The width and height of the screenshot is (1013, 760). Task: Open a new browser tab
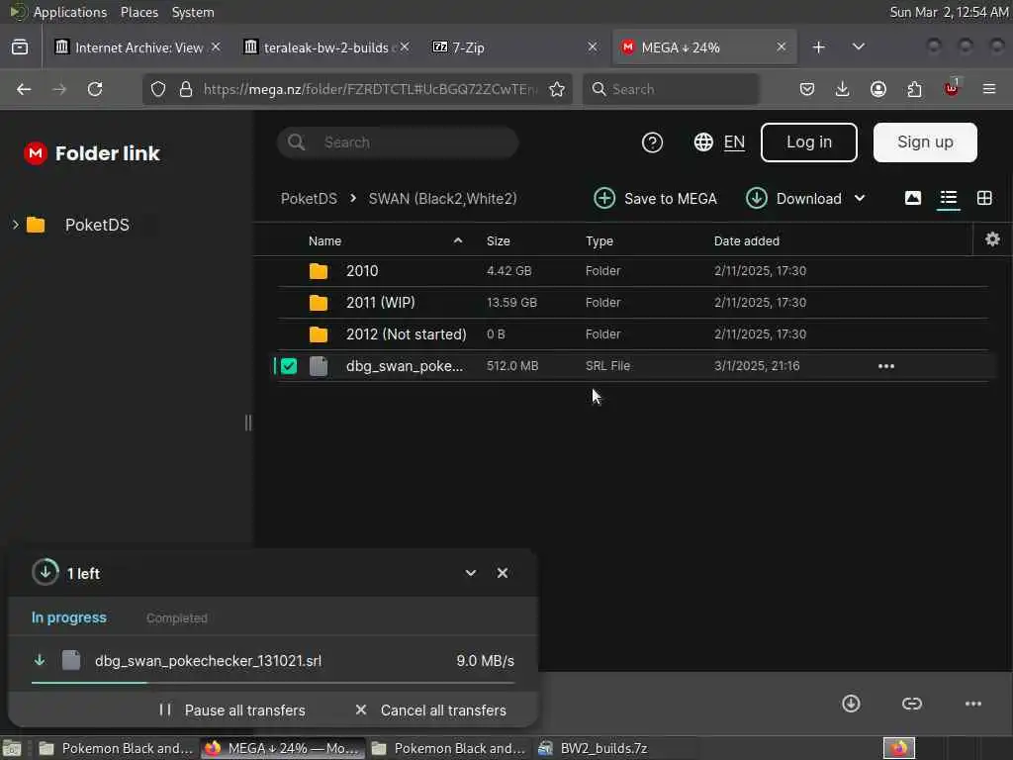pyautogui.click(x=818, y=47)
